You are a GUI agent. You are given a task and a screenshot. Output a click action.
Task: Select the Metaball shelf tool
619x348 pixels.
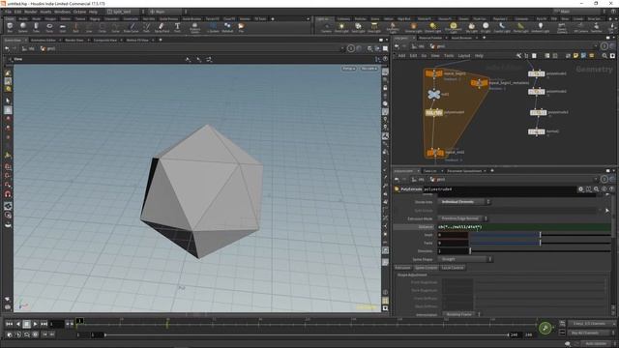tap(227, 27)
